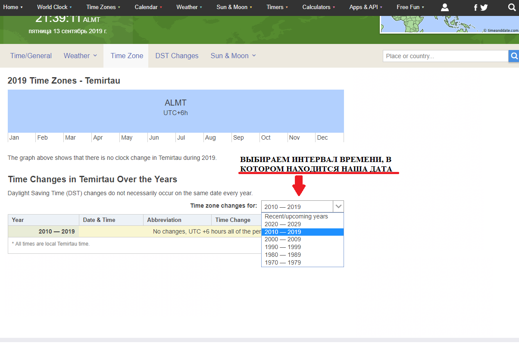Click the Year column header
The width and height of the screenshot is (519, 346).
pyautogui.click(x=44, y=220)
